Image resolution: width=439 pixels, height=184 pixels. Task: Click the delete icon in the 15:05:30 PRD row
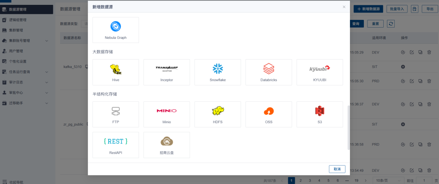tap(429, 81)
